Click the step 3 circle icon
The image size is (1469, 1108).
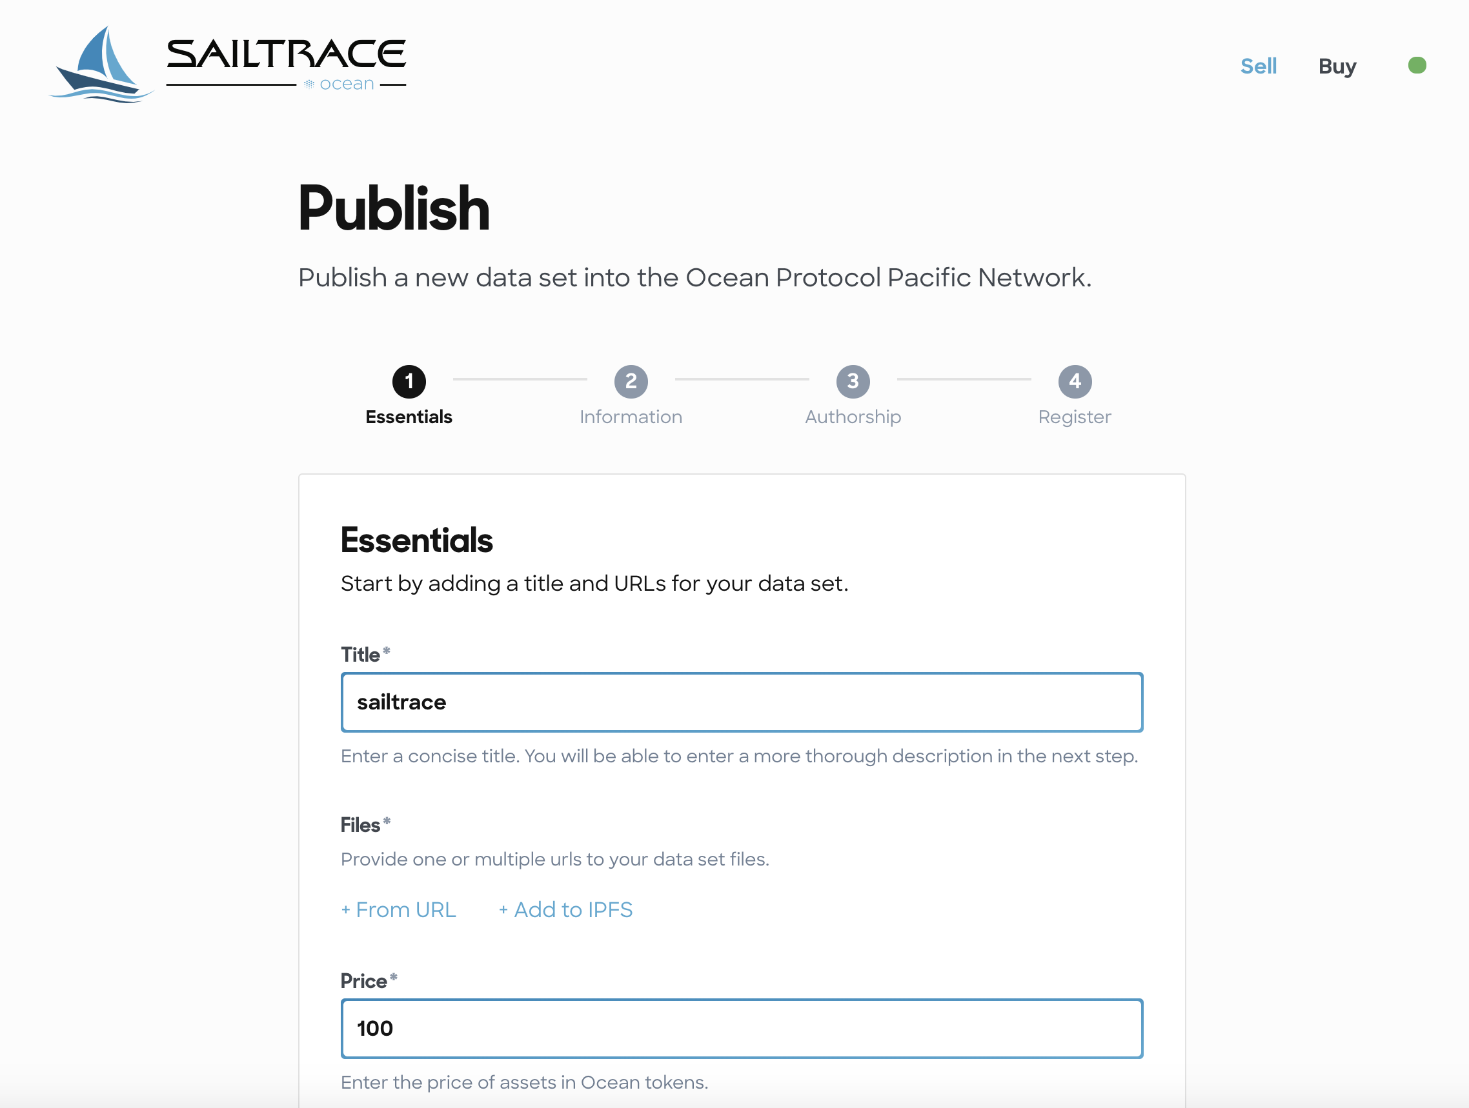tap(852, 382)
